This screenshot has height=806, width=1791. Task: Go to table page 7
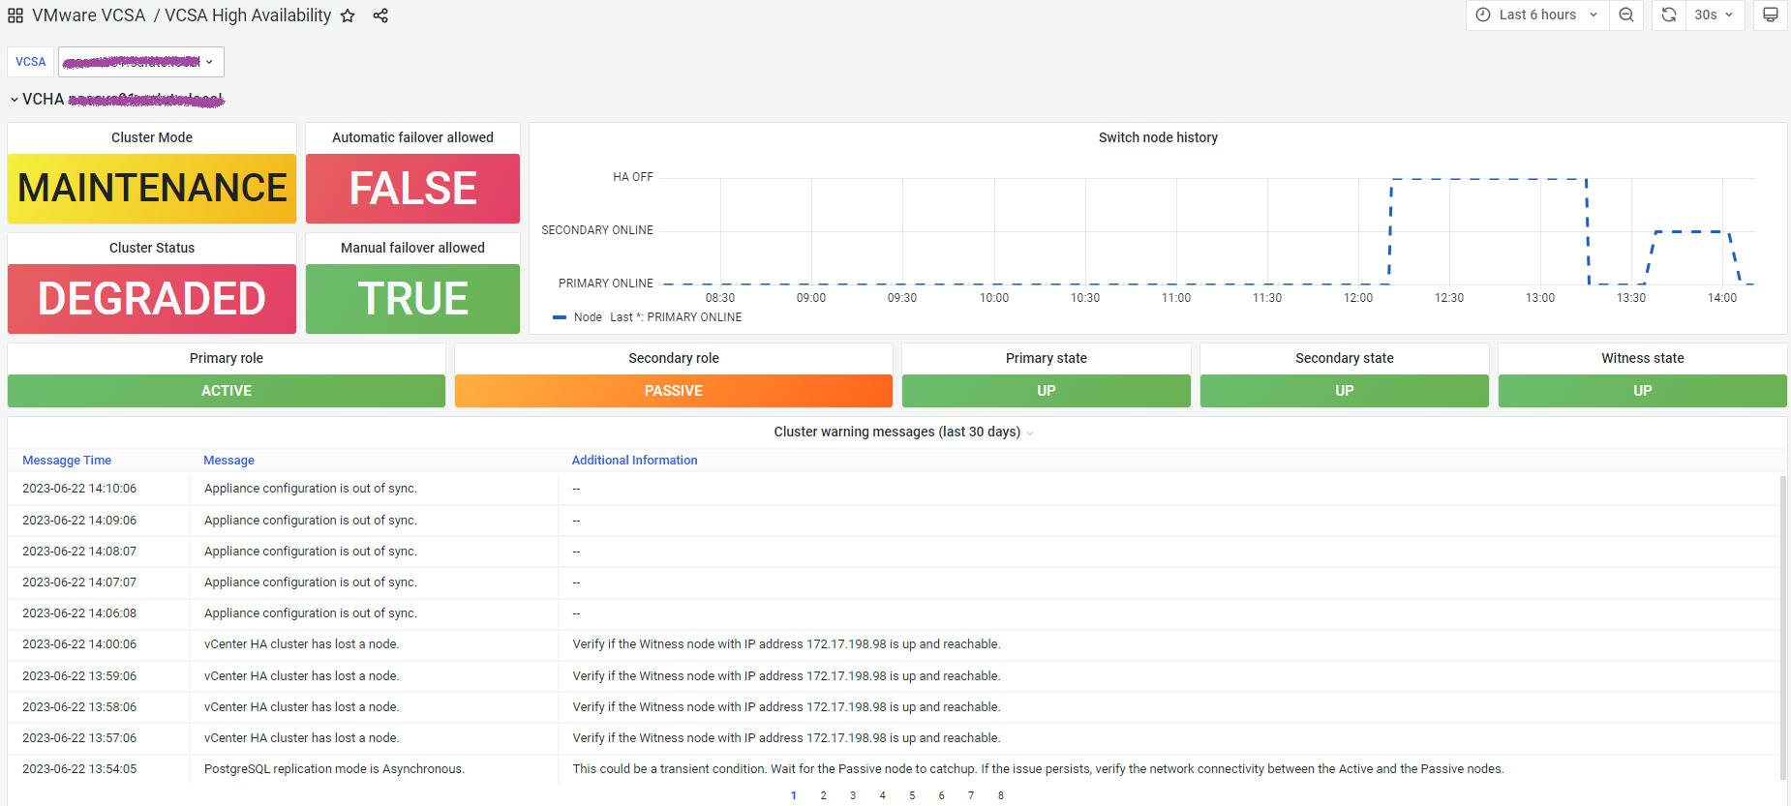(971, 795)
